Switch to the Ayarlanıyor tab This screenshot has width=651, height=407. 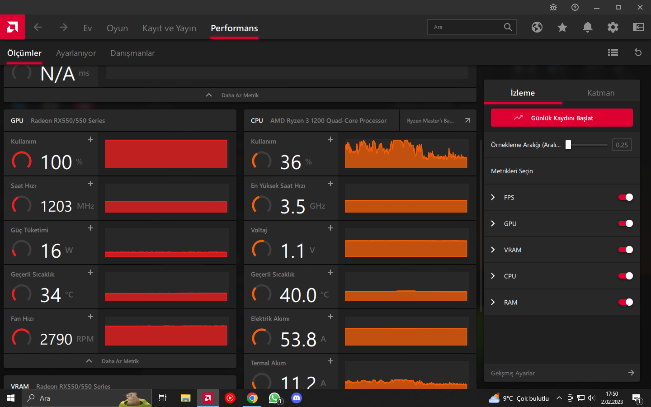76,53
